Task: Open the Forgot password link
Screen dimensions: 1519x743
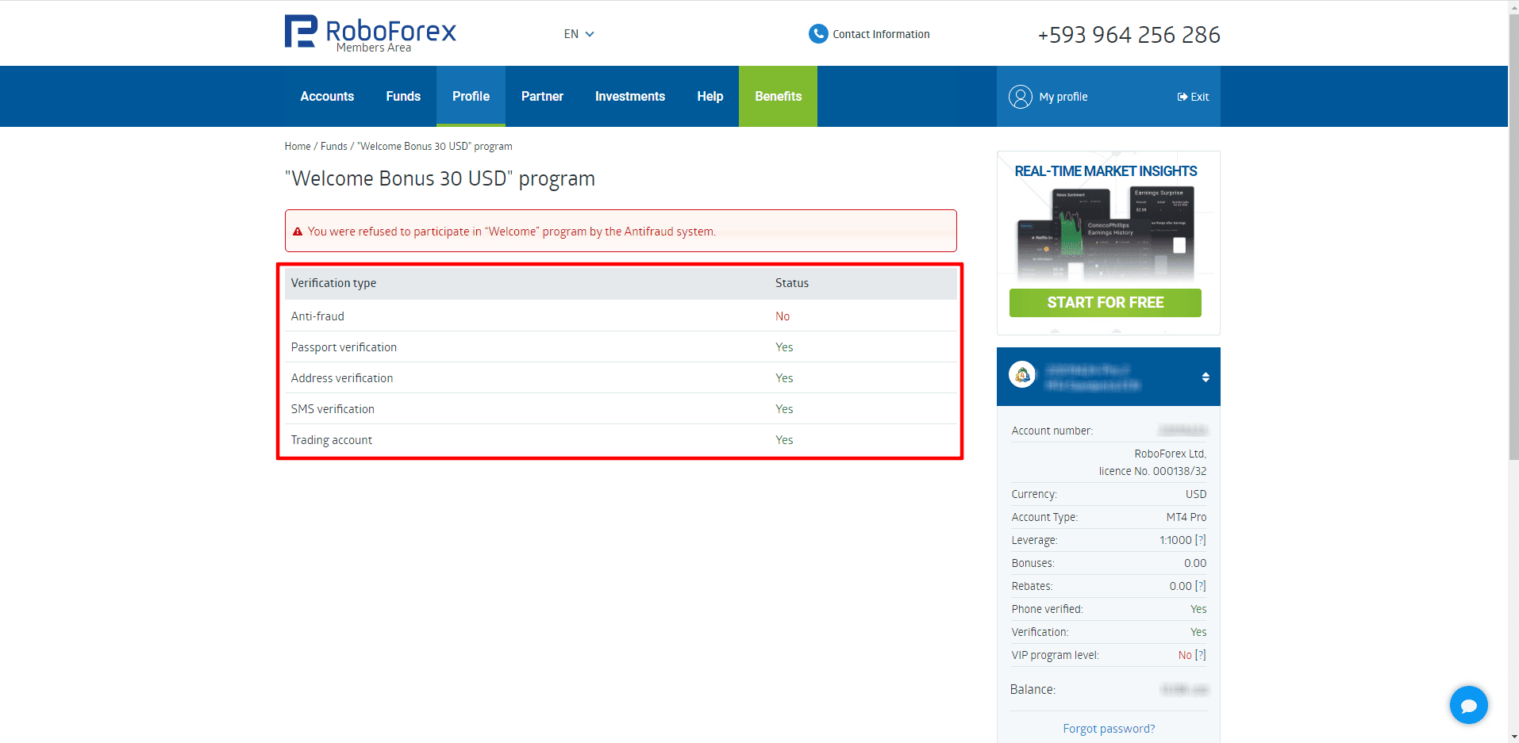Action: pos(1109,729)
